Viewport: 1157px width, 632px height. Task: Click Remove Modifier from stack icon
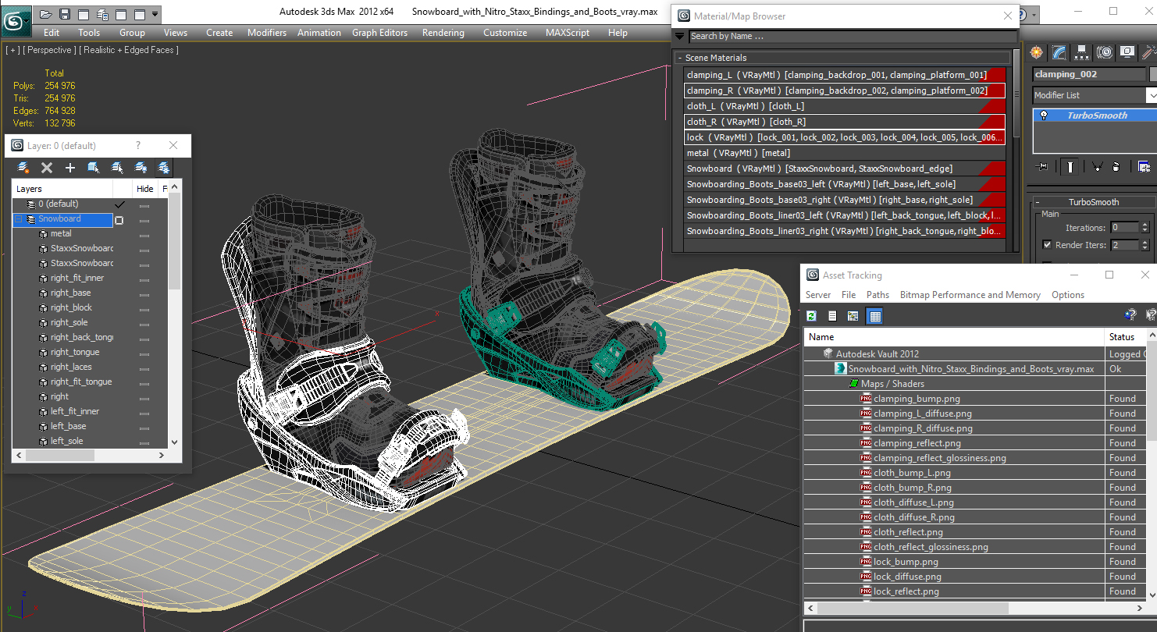coord(1116,167)
